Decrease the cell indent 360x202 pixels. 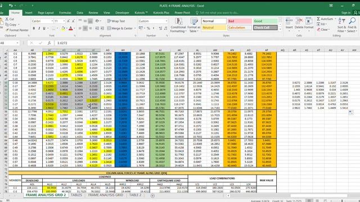[x=97, y=29]
